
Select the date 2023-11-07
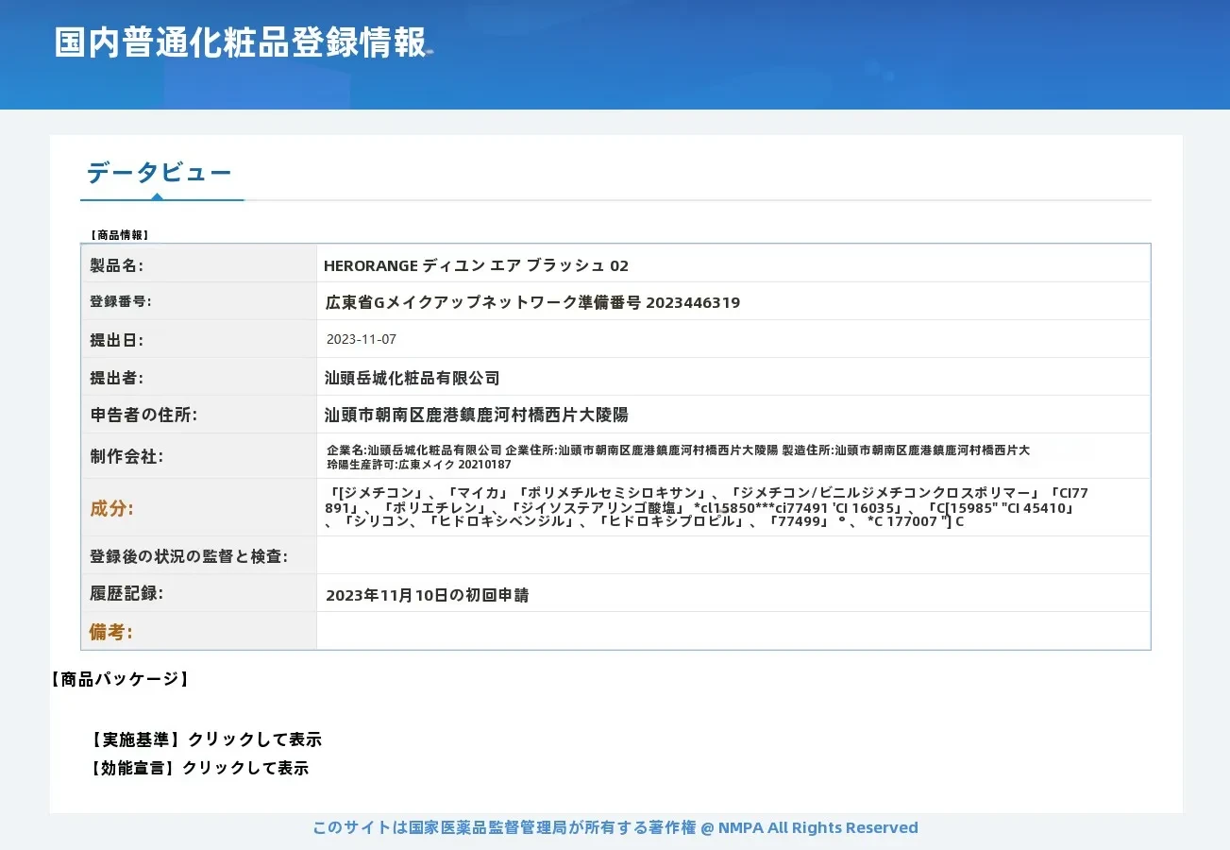362,339
